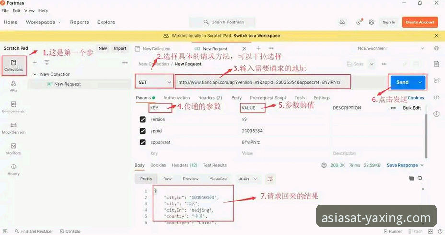Uncheck the appsecret parameter checkbox

tap(142, 142)
